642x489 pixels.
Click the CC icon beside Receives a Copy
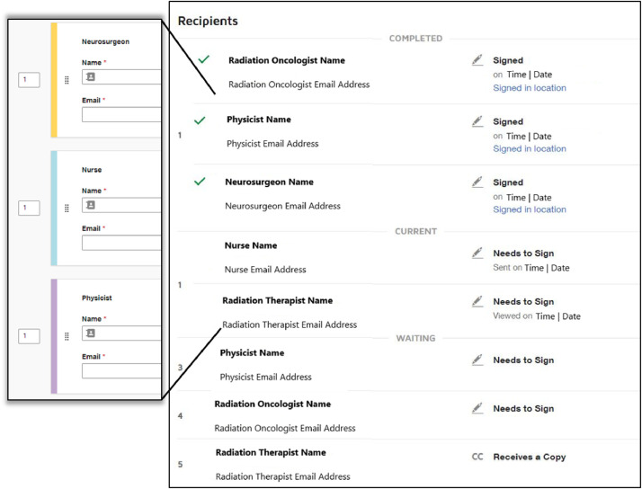(477, 457)
